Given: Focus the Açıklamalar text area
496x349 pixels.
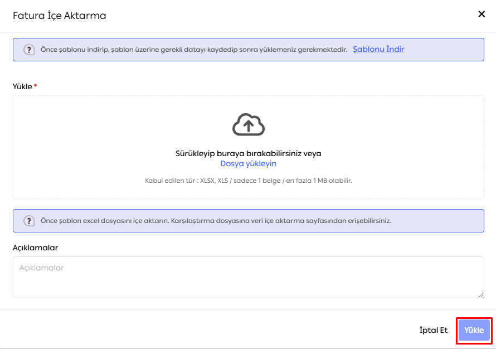Looking at the screenshot, I should [x=249, y=277].
